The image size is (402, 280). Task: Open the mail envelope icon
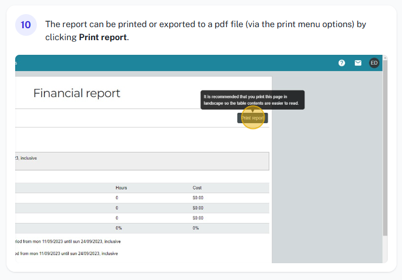point(358,63)
